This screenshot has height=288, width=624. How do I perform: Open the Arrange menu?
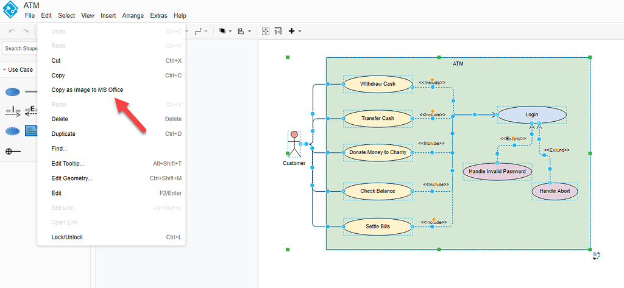(133, 15)
